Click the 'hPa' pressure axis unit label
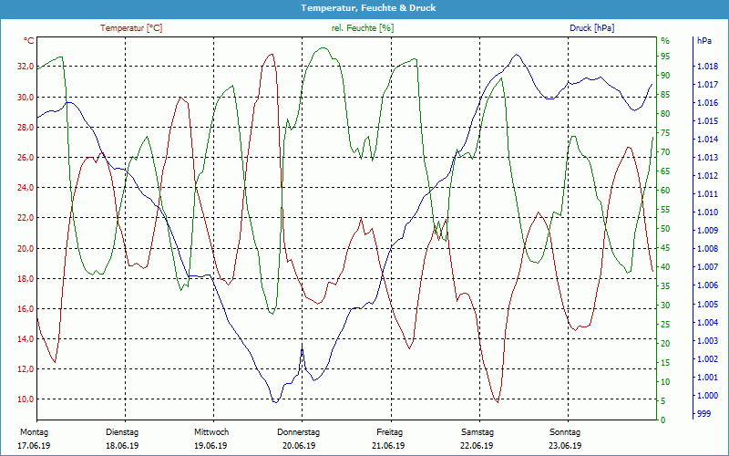Viewport: 729px width, 456px height. coord(704,41)
